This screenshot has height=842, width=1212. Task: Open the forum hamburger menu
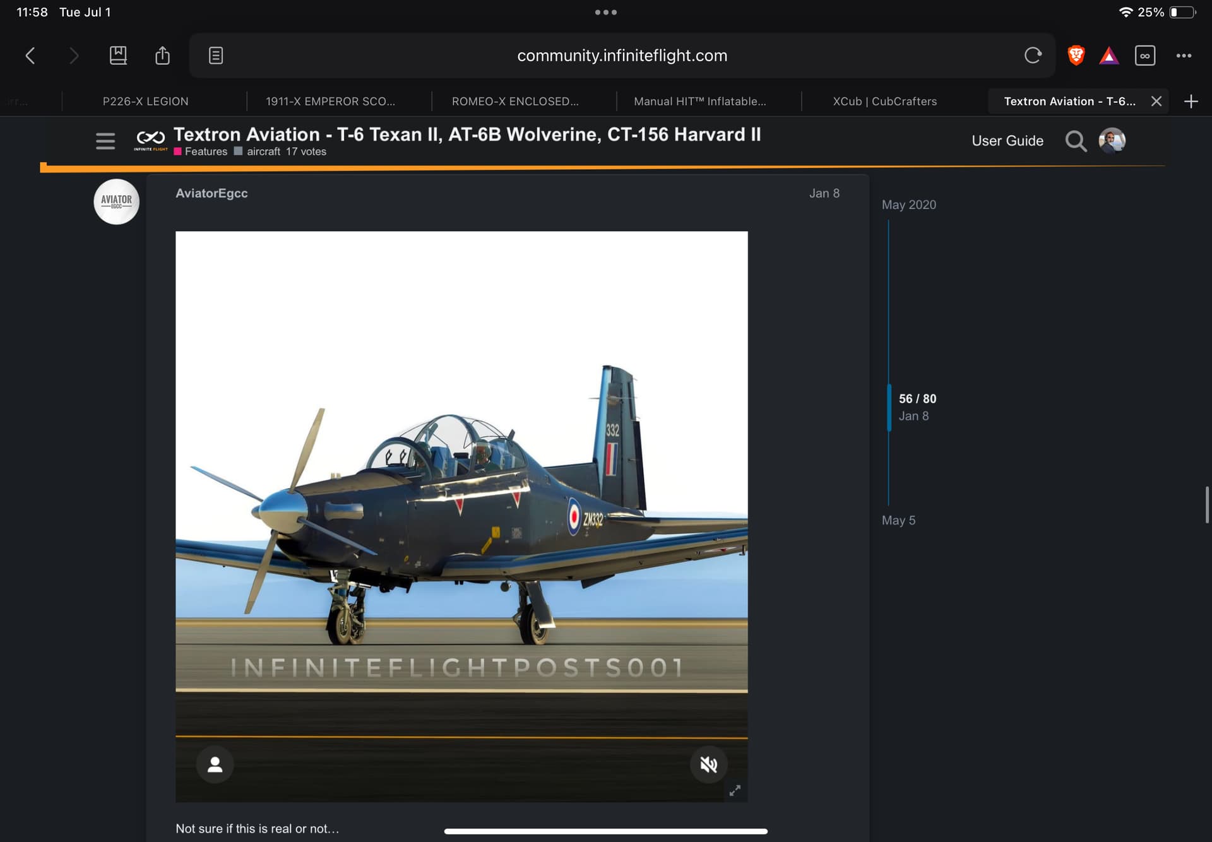pos(105,141)
